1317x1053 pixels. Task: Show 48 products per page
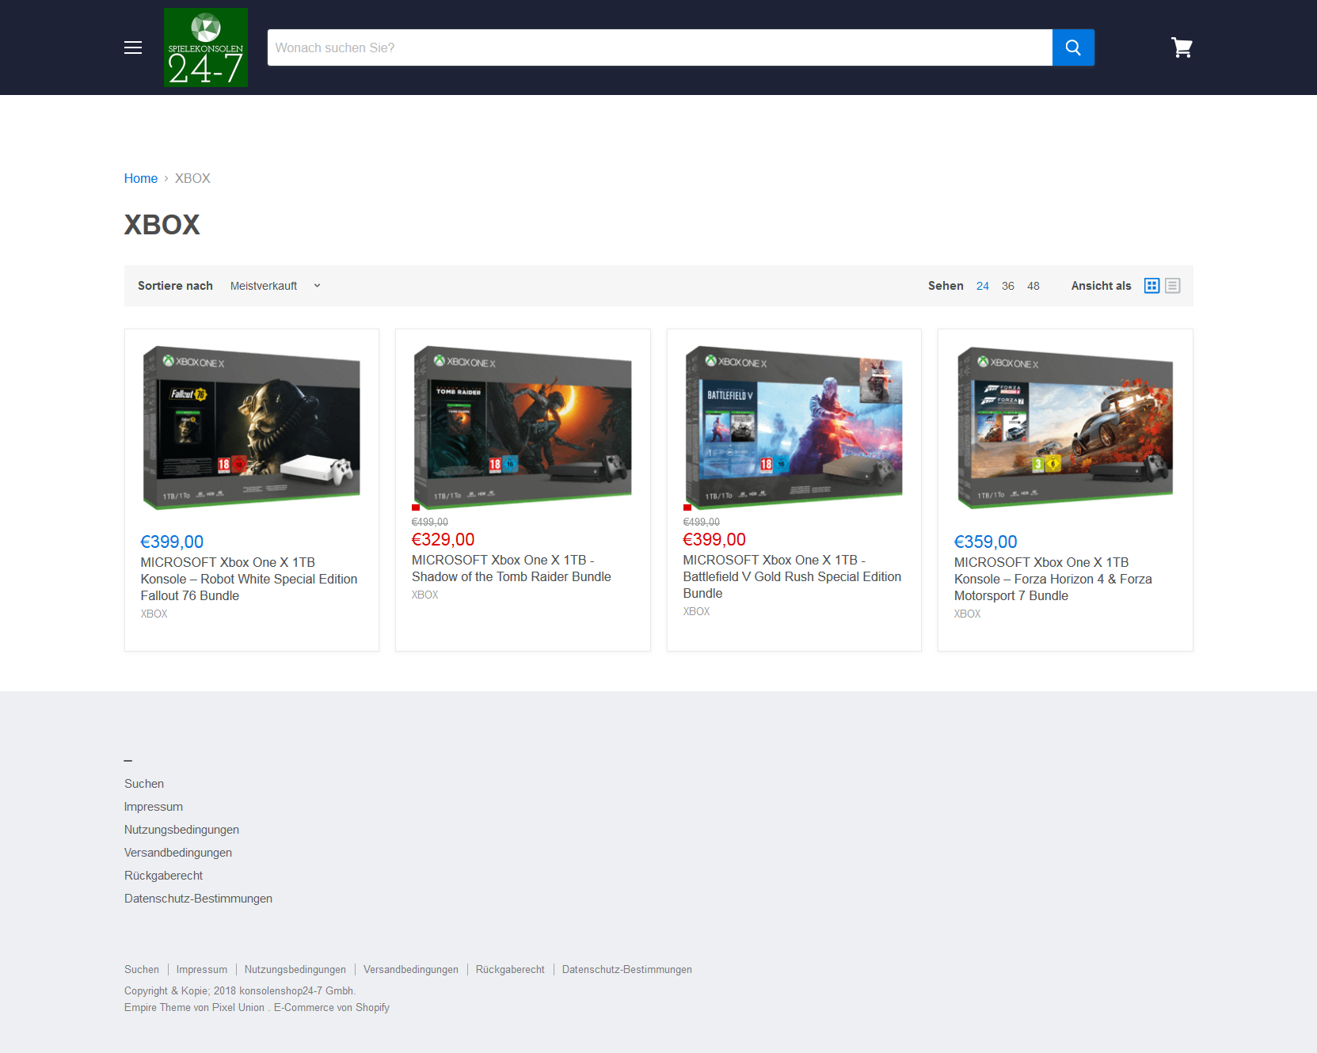point(1033,286)
